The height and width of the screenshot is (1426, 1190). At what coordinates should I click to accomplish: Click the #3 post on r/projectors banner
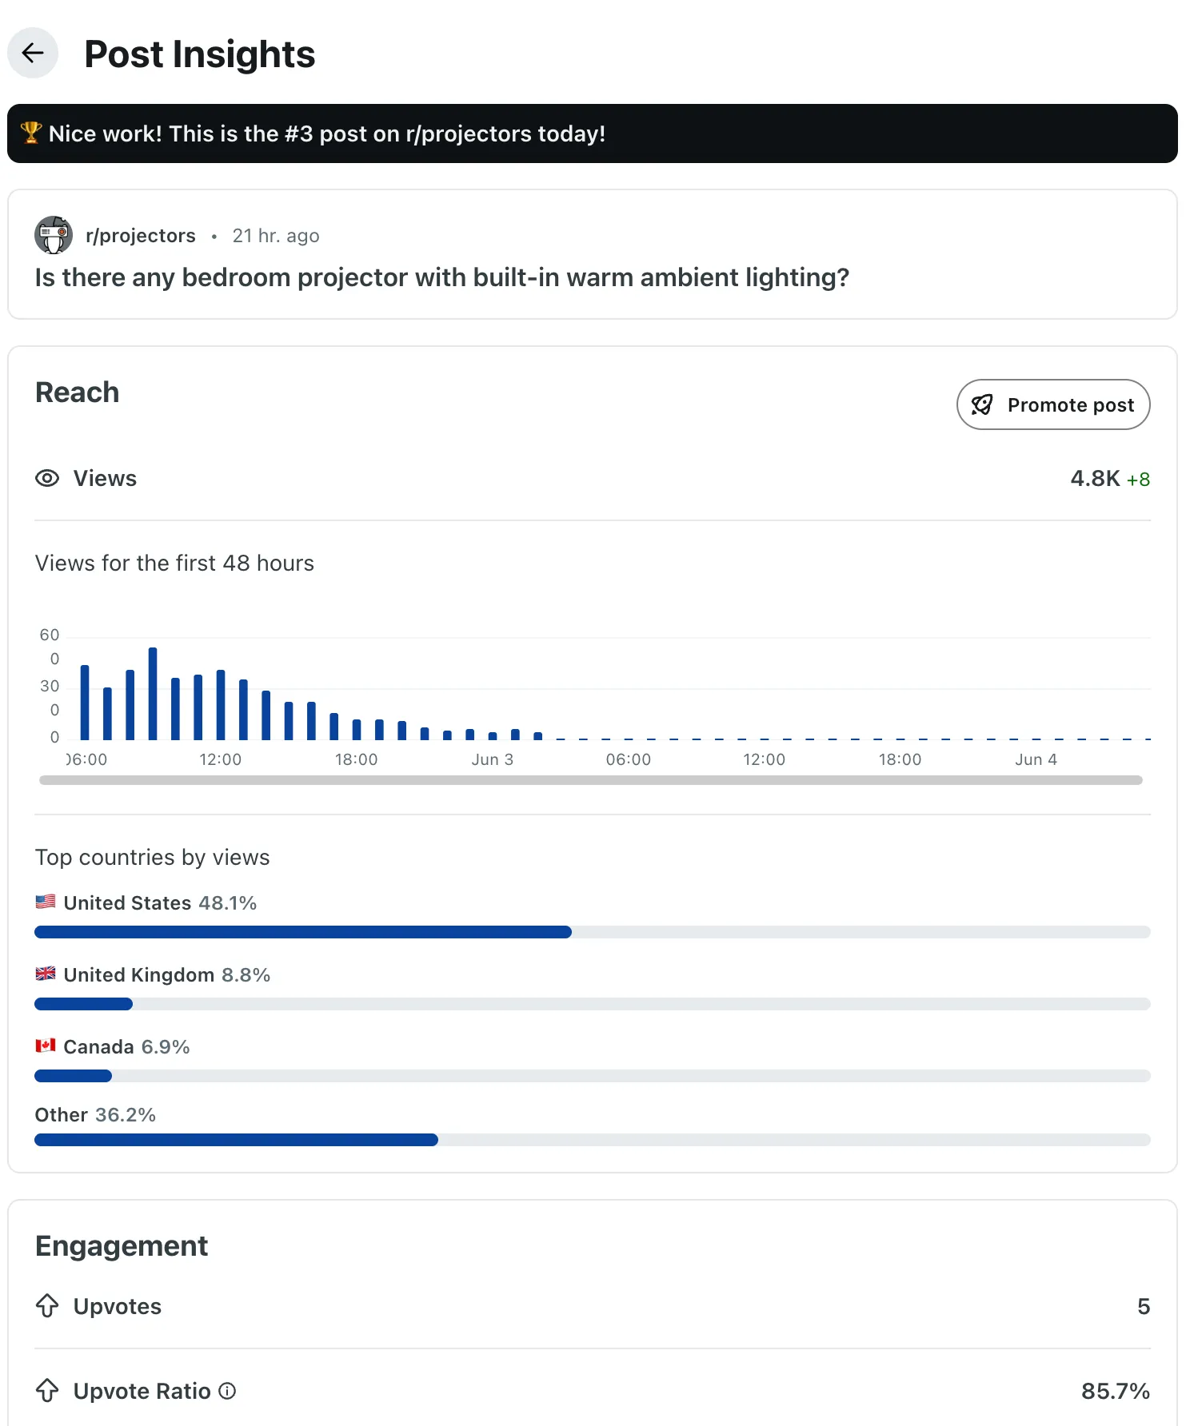(593, 133)
